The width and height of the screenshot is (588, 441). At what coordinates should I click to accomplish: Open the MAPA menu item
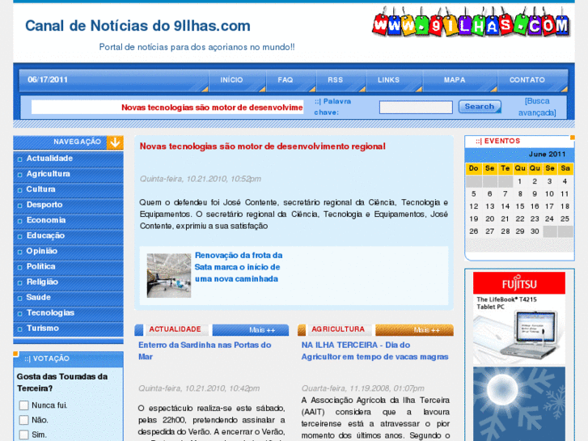(x=455, y=80)
